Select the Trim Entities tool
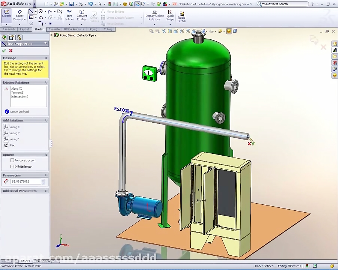The height and width of the screenshot is (270, 338). tap(69, 15)
